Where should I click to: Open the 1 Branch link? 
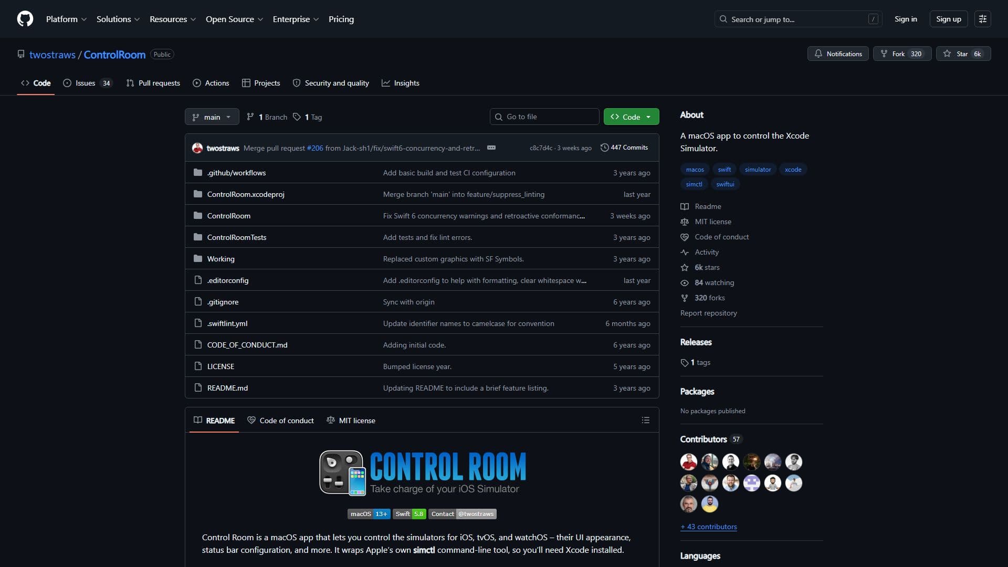coord(267,117)
